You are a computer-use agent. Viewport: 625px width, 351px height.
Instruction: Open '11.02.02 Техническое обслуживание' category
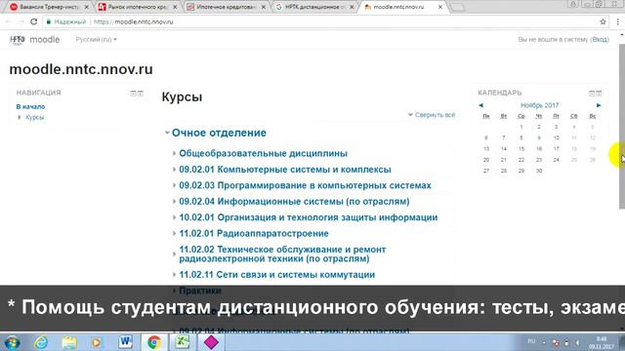point(282,253)
